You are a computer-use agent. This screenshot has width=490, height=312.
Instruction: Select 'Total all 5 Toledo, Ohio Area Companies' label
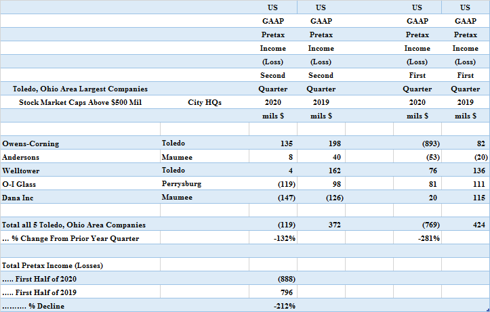click(74, 225)
